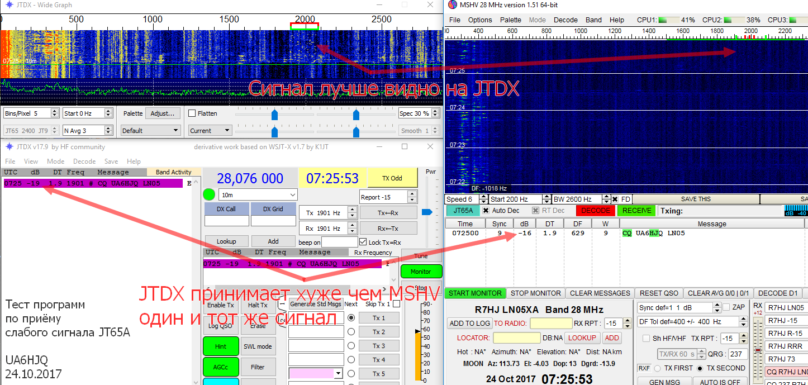Open the Save menu in JTDX
Screen dimensions: 808x385
pos(111,161)
